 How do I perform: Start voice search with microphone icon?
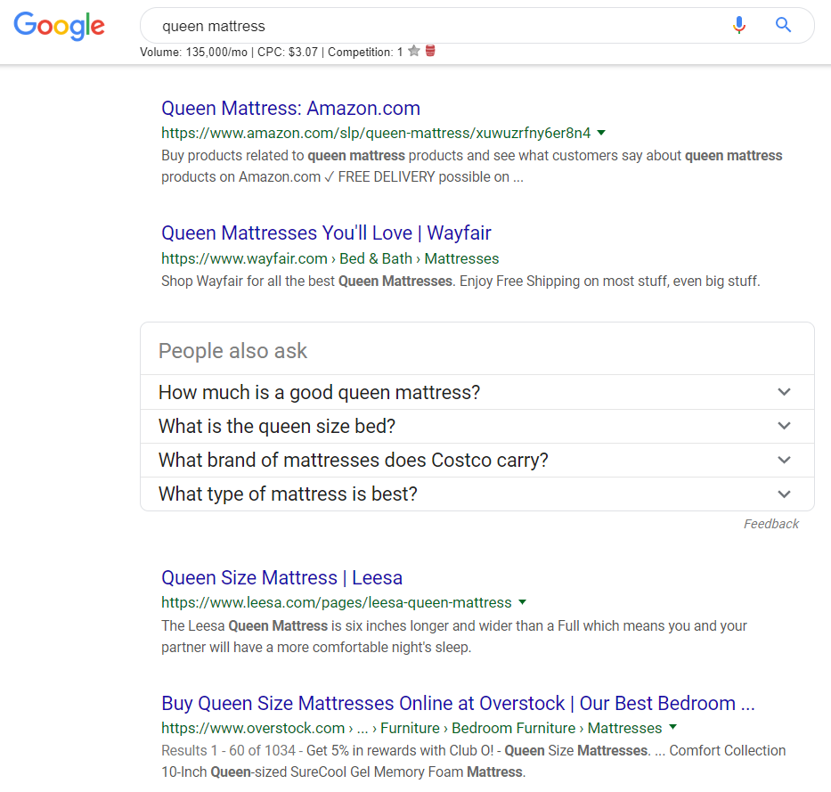[x=738, y=25]
